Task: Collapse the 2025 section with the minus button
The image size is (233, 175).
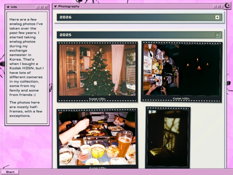Action: [217, 35]
